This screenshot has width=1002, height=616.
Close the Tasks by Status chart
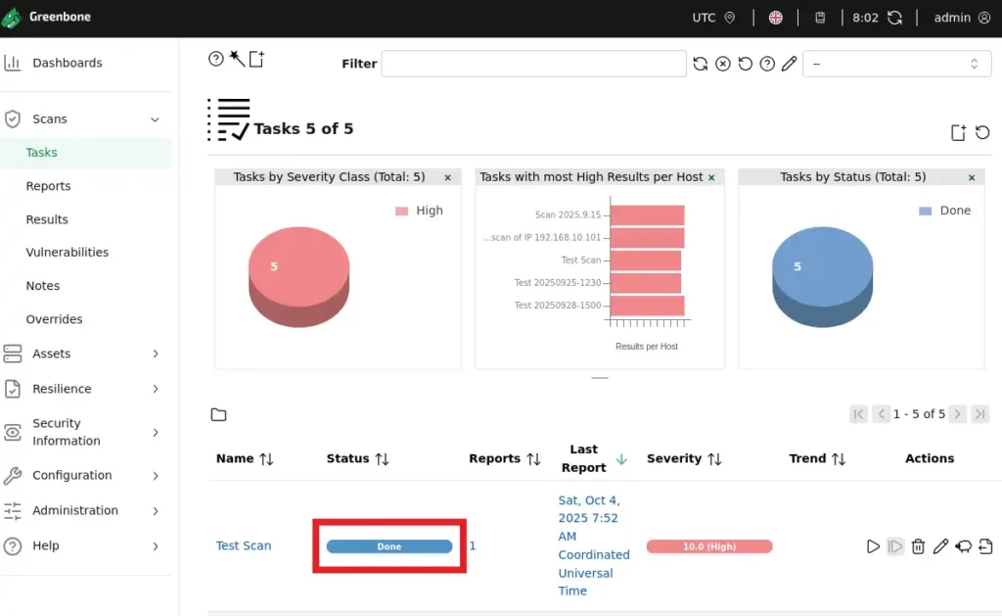pos(972,178)
